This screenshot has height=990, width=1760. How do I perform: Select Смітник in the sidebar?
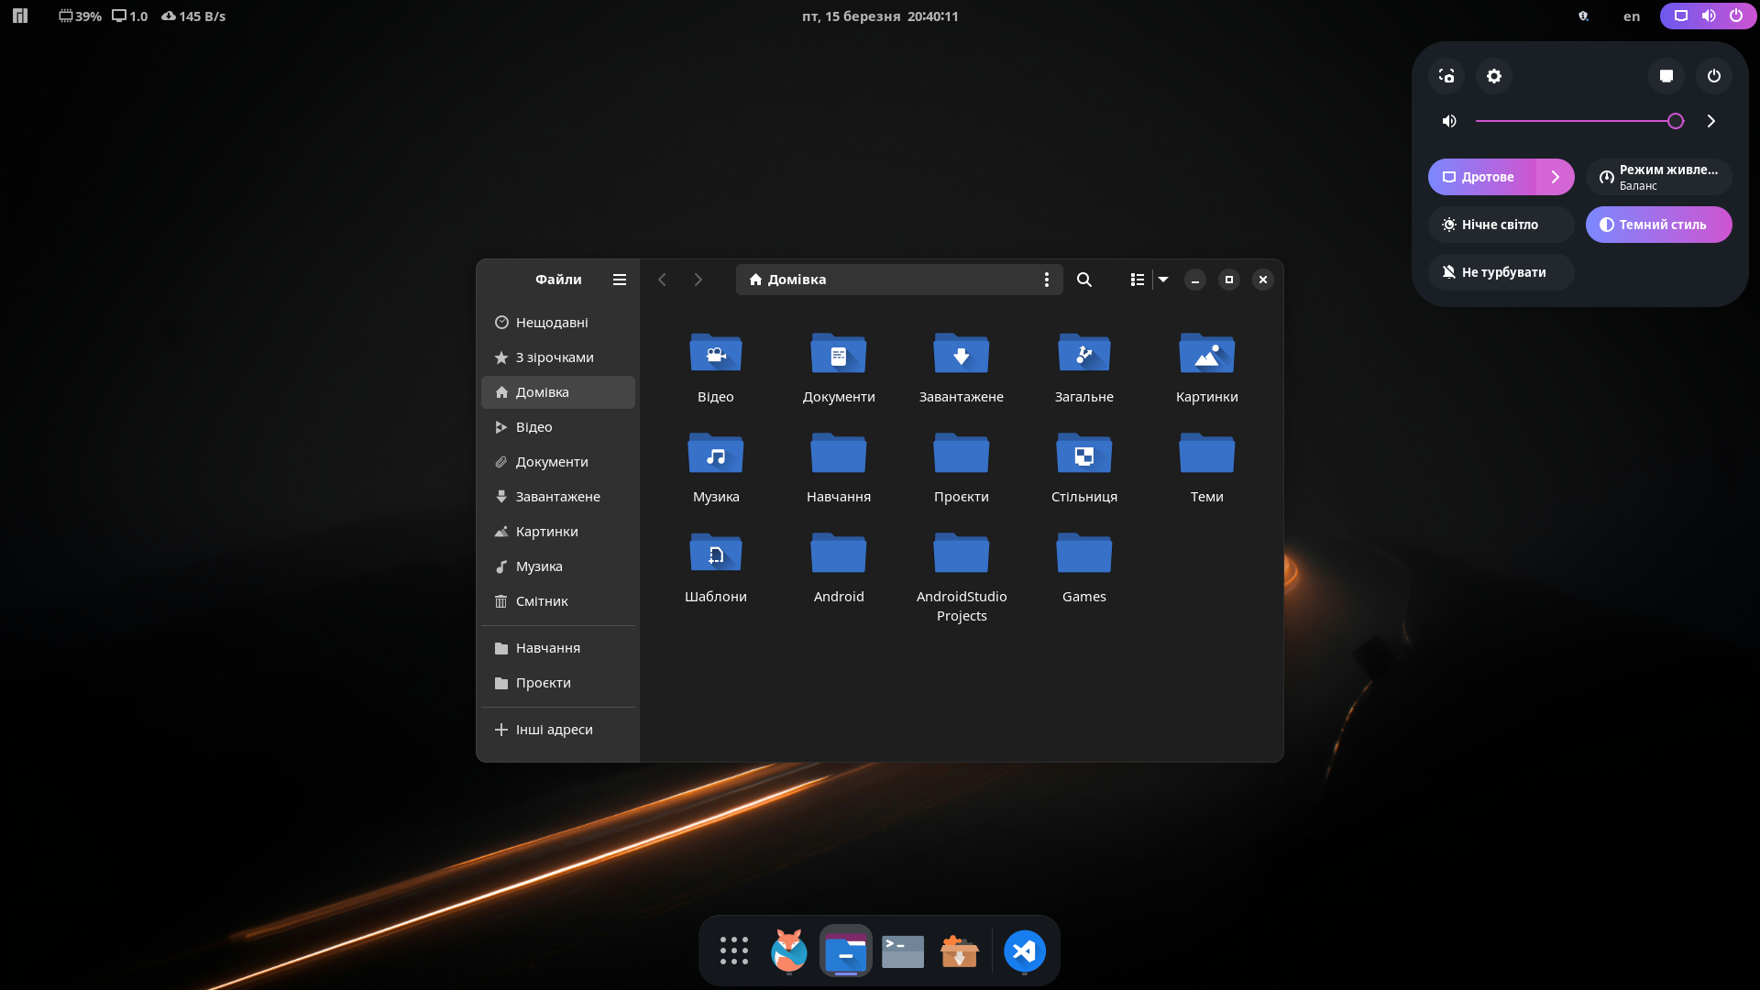click(x=542, y=601)
